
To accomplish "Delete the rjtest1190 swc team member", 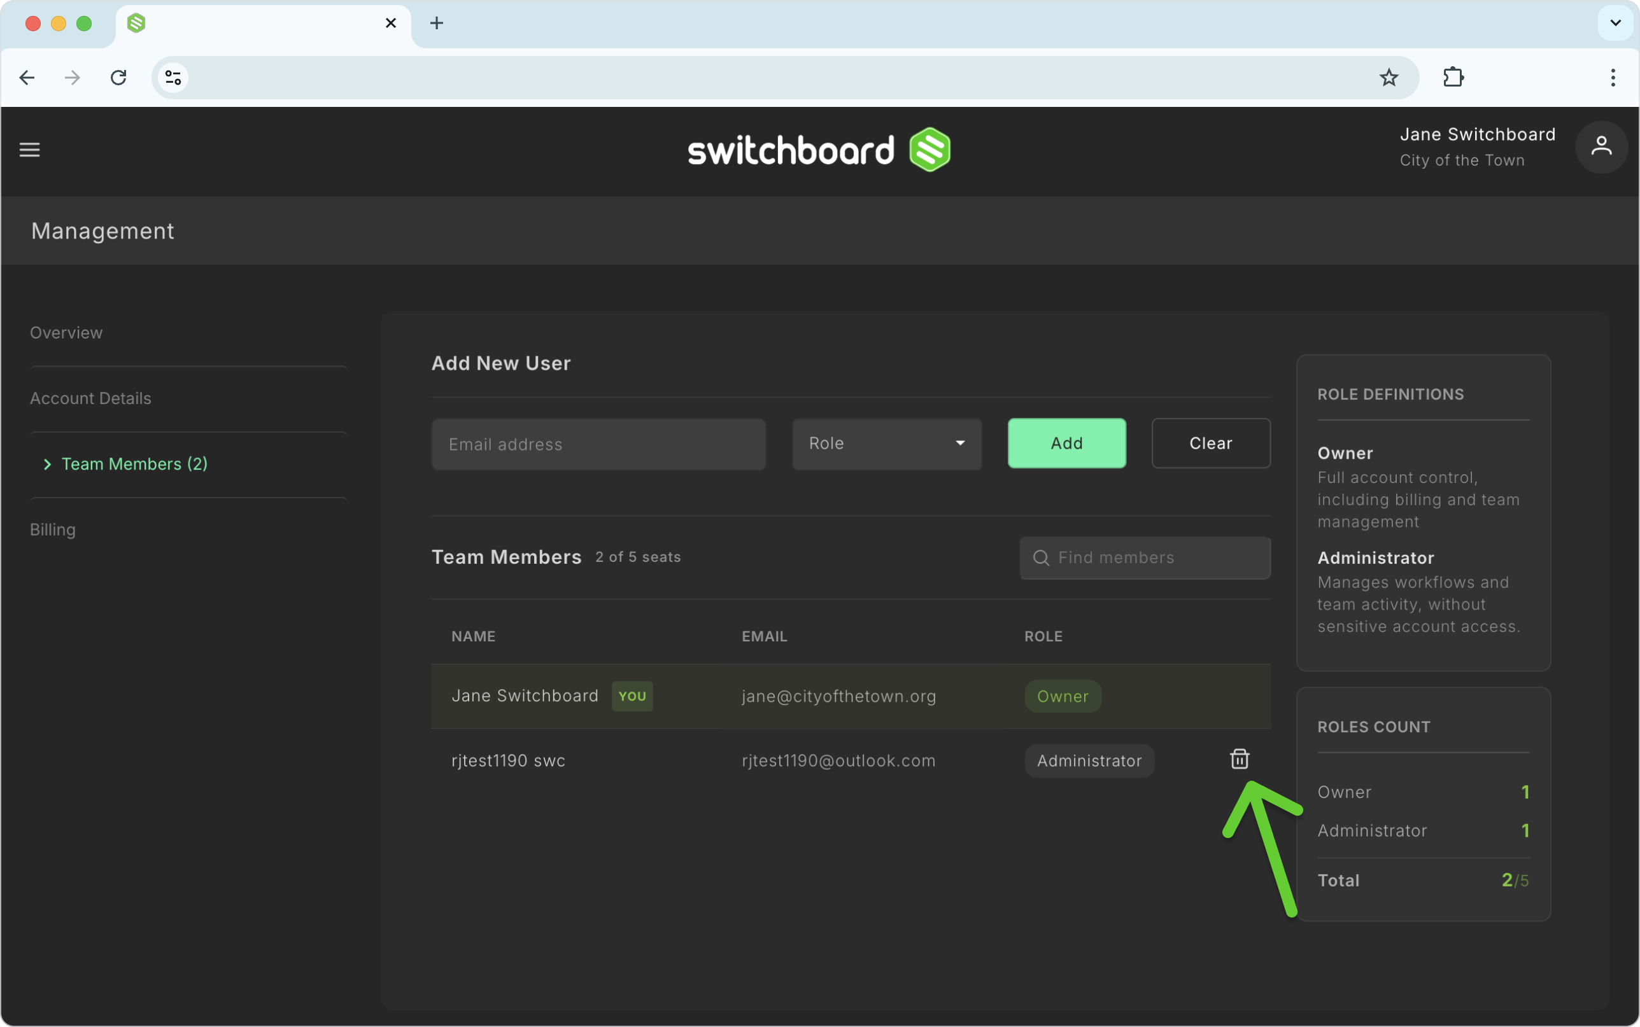I will pyautogui.click(x=1239, y=759).
